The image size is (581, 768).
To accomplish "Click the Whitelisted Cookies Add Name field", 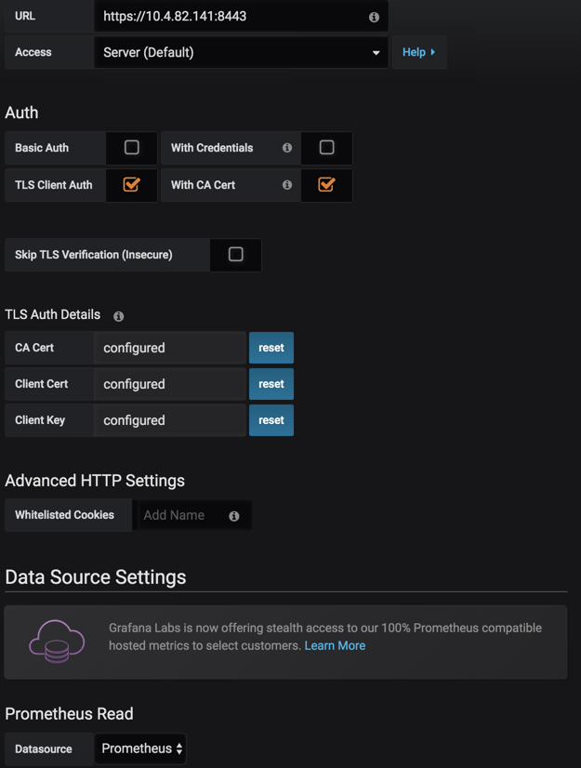I will [181, 515].
